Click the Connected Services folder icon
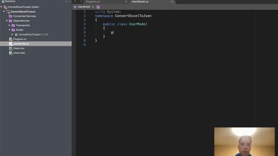The width and height of the screenshot is (278, 156). click(10, 16)
